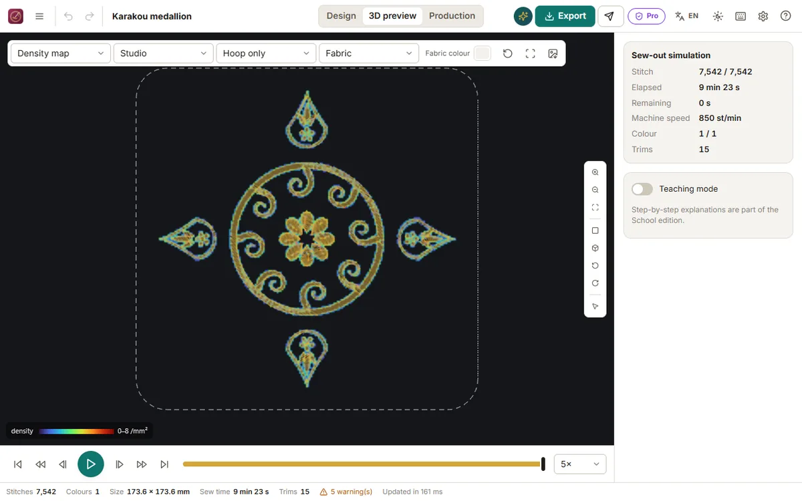Open the 5× playback speed dropdown
Viewport: 802px width, 501px height.
(x=580, y=464)
